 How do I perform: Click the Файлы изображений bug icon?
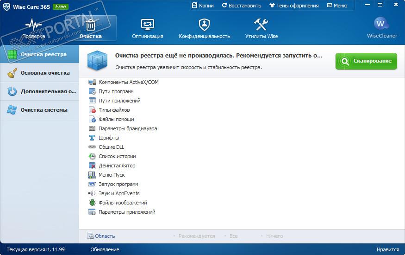point(92,203)
